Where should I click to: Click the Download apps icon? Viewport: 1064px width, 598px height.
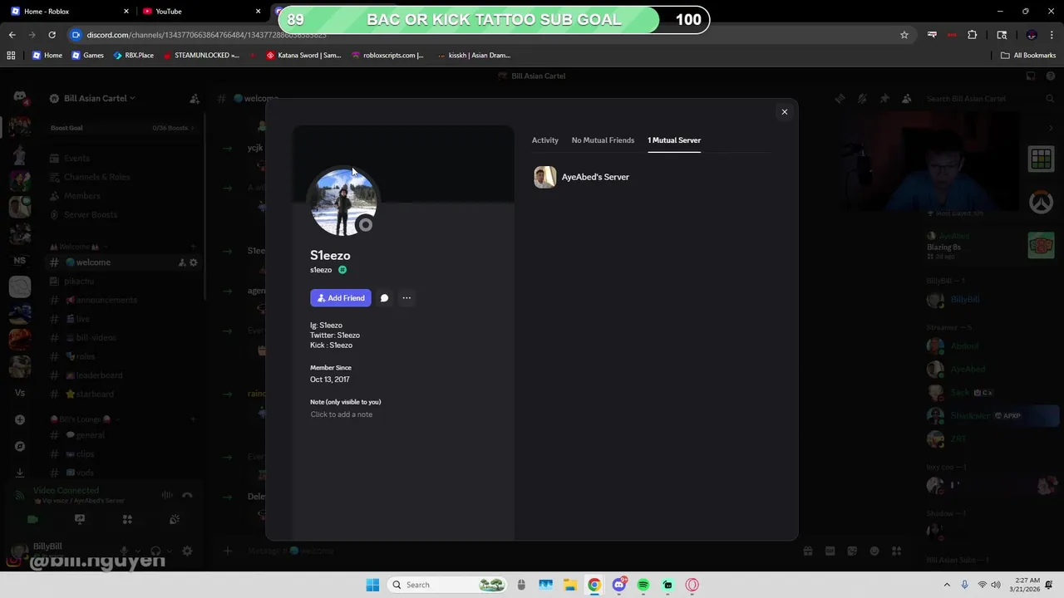click(20, 473)
